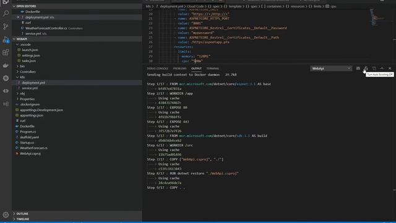The height and width of the screenshot is (223, 396).
Task: Collapse the Open Editors section
Action: (77, 6)
